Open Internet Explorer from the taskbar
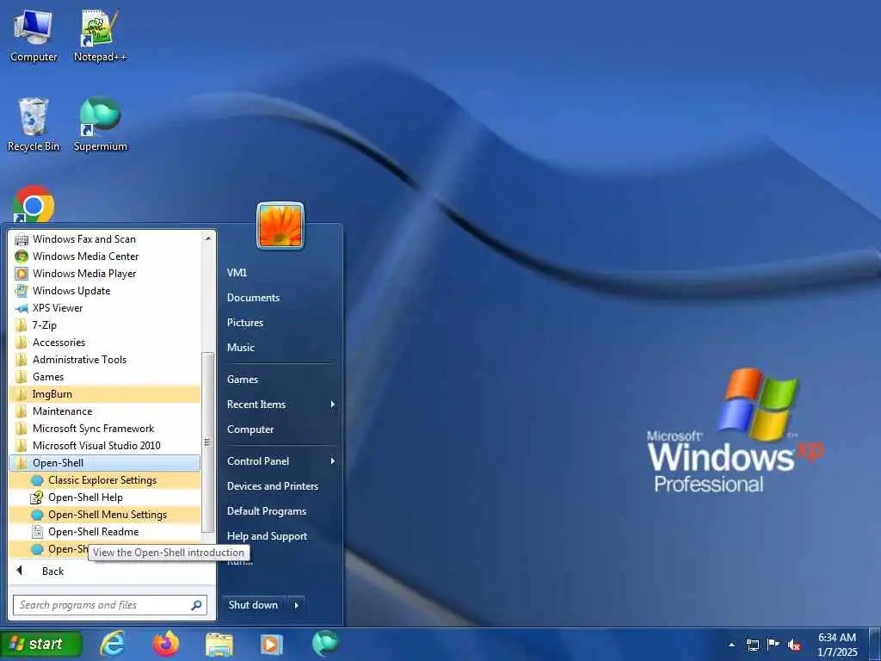The image size is (881, 661). (113, 644)
